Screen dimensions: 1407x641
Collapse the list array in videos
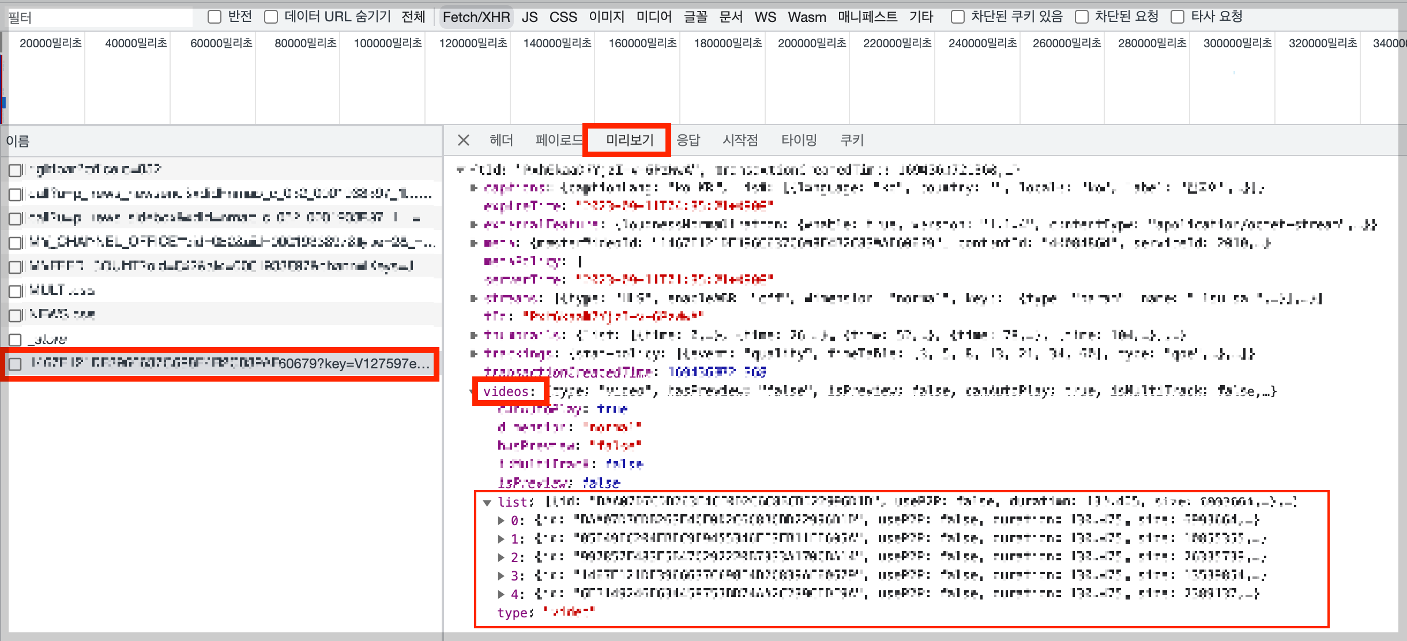point(487,503)
